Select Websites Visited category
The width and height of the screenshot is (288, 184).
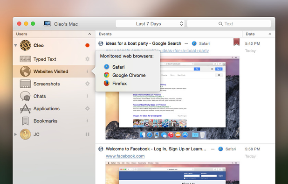[54, 71]
